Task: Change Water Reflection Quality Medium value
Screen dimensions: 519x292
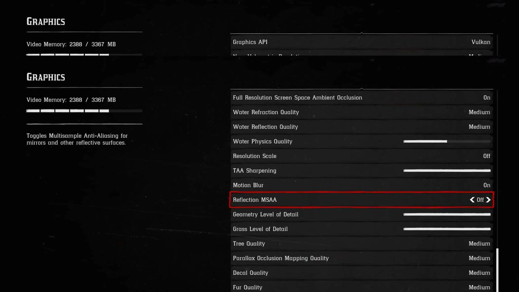Action: [x=479, y=127]
